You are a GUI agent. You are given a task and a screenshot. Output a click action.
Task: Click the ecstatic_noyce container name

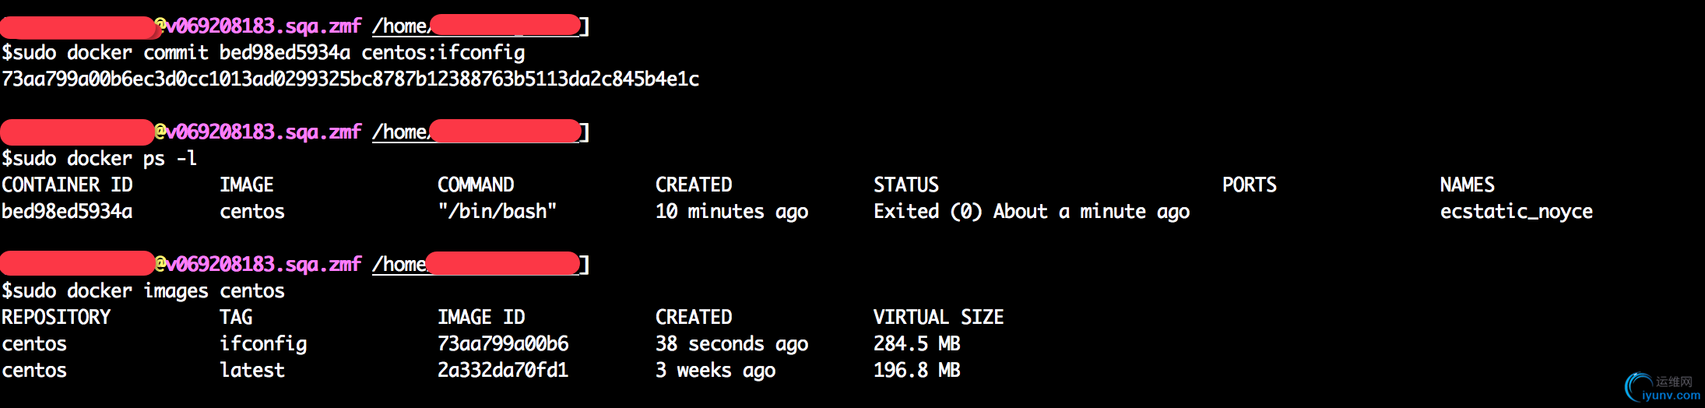[1516, 211]
